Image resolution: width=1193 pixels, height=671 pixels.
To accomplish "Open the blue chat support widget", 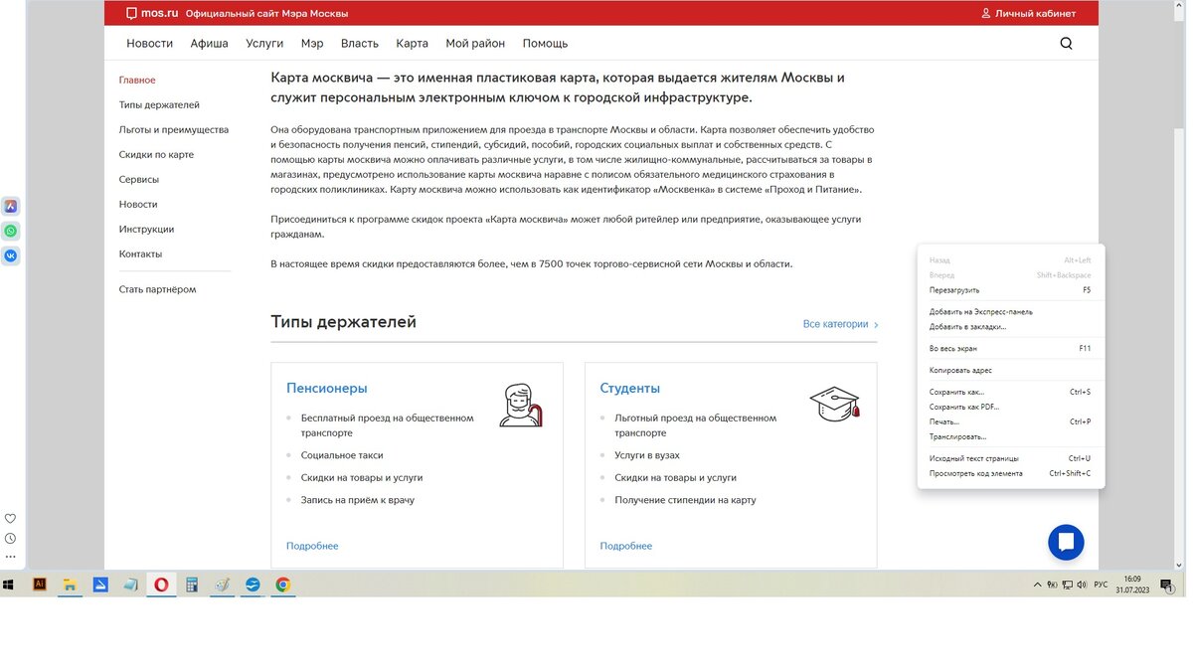I will [x=1066, y=543].
